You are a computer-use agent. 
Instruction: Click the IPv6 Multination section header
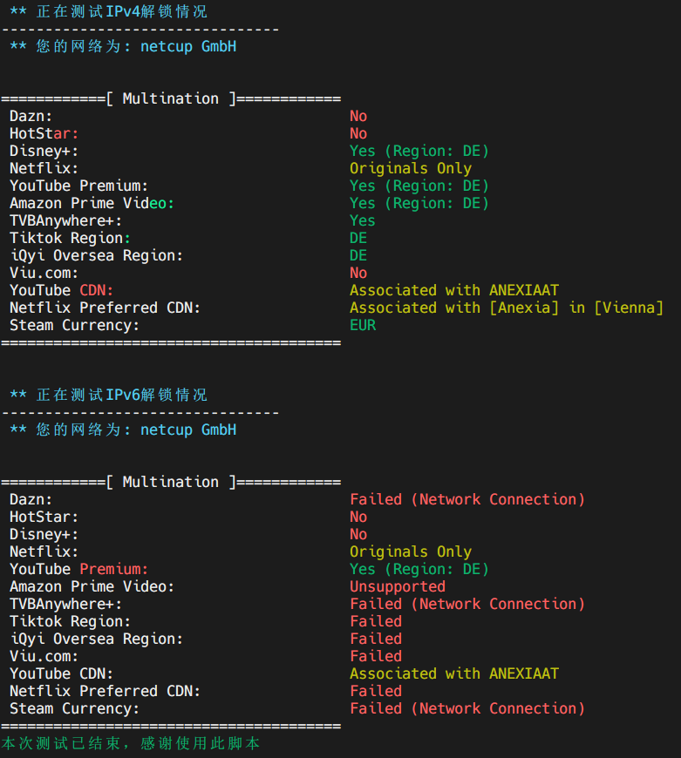171,482
